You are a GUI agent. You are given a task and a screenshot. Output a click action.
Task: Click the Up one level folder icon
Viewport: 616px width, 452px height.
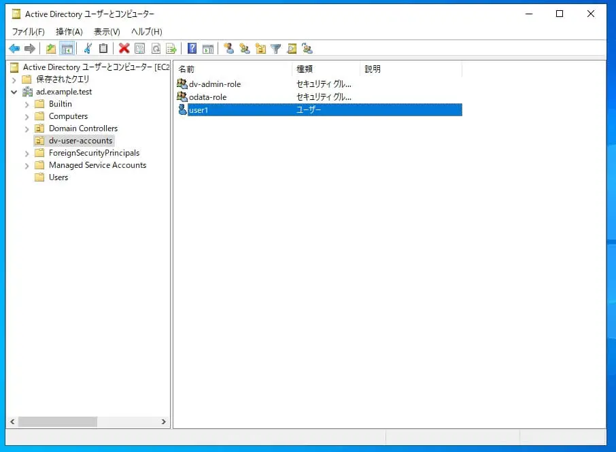[51, 49]
